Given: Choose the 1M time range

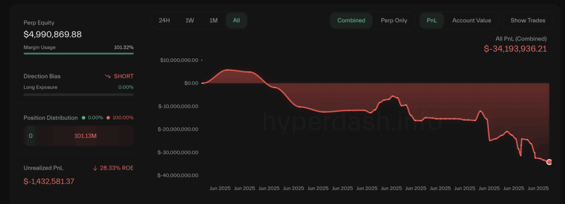Looking at the screenshot, I should tap(213, 20).
